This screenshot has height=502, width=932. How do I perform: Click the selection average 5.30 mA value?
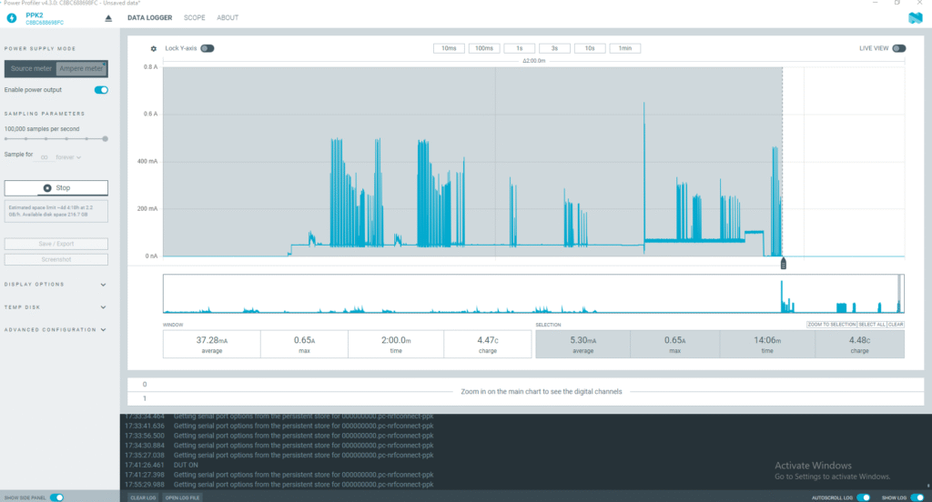click(583, 340)
